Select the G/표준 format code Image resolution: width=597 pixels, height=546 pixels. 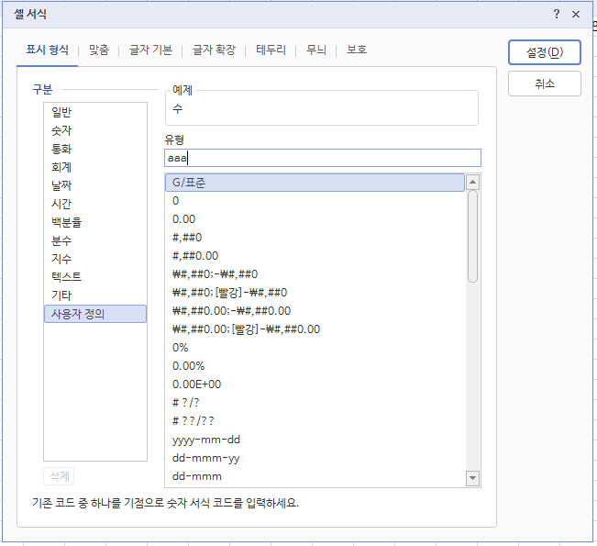point(315,183)
